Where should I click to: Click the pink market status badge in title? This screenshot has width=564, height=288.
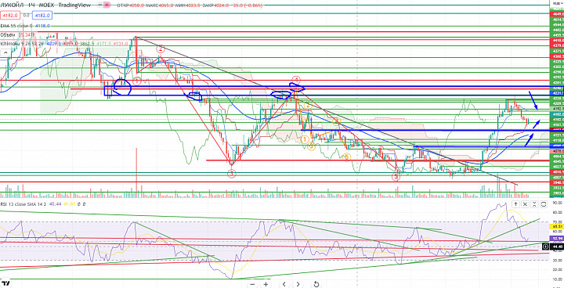tap(107, 5)
